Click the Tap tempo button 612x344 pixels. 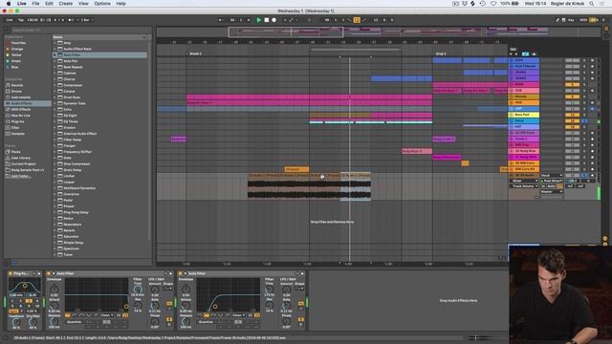coord(21,20)
